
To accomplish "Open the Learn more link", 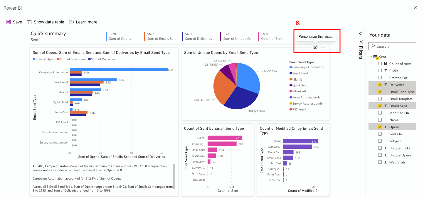I will click(x=86, y=22).
